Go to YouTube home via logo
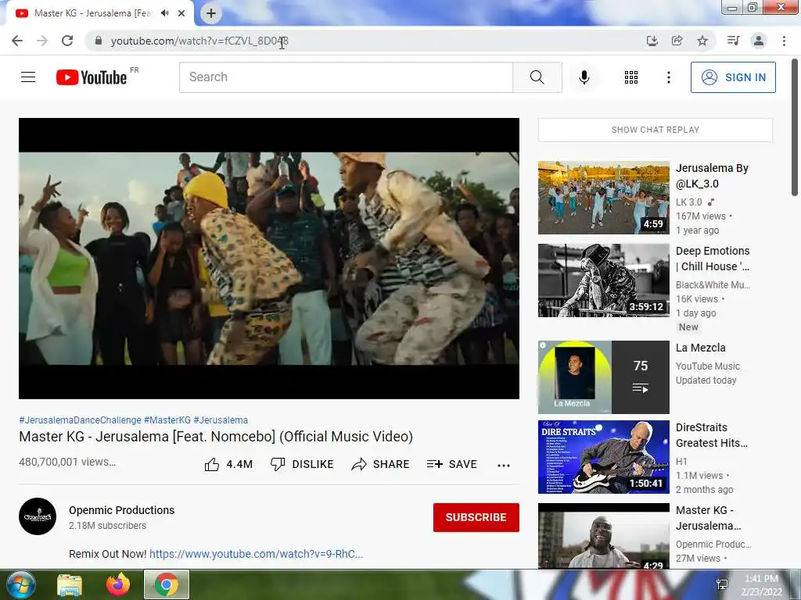 coord(92,77)
